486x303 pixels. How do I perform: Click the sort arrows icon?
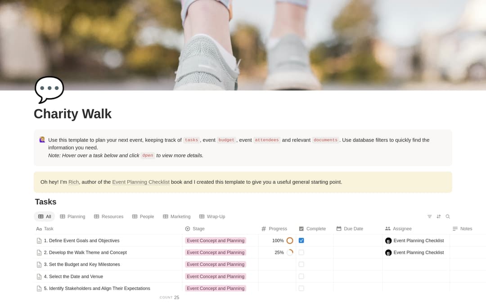[x=439, y=217]
